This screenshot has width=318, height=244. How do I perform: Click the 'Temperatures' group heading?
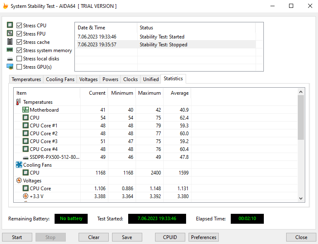coord(38,102)
